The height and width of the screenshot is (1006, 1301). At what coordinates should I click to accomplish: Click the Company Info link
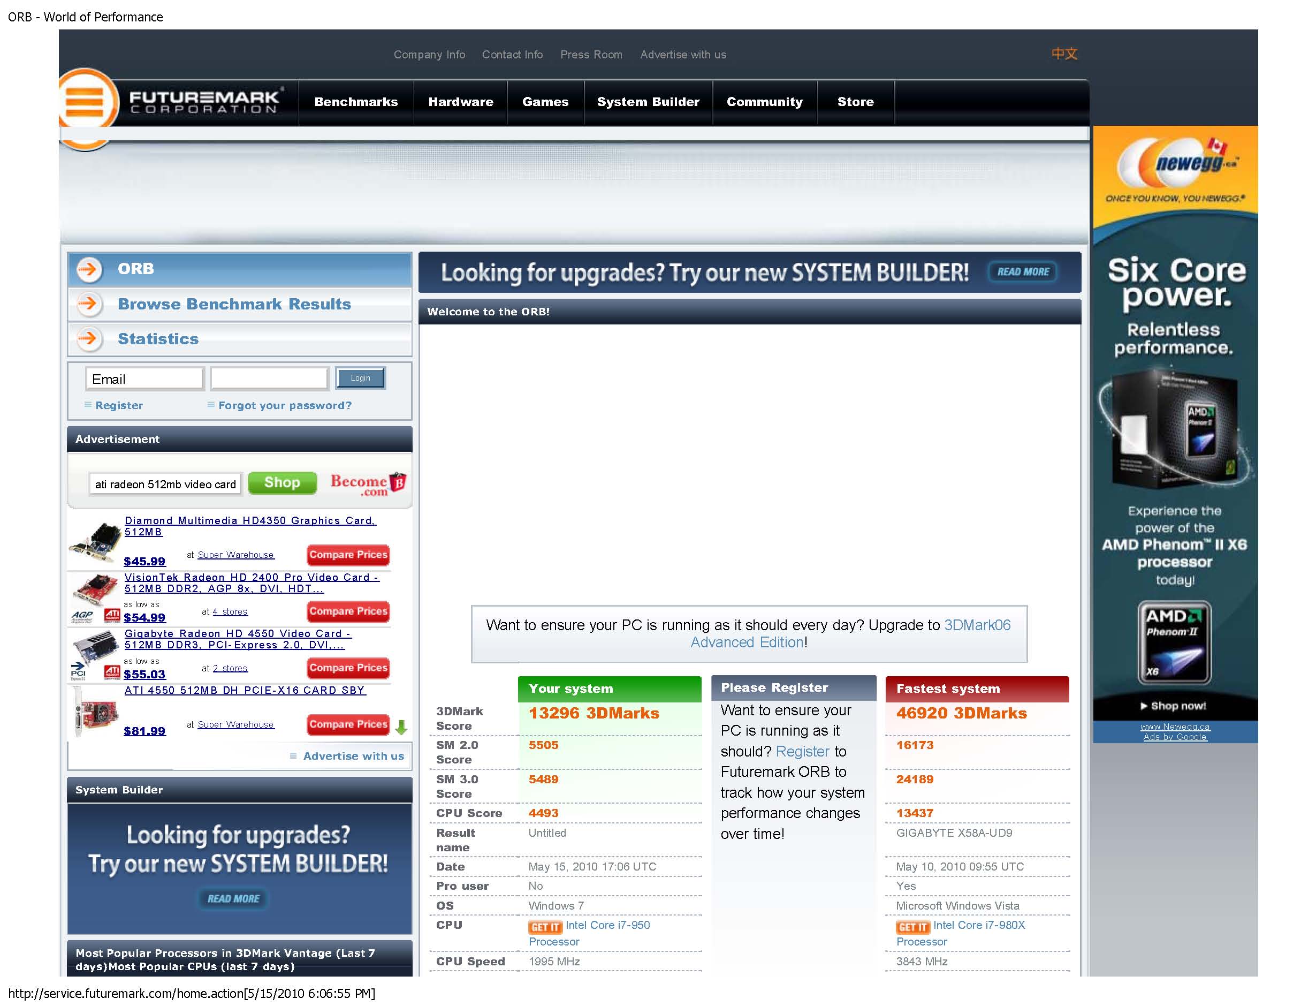430,54
